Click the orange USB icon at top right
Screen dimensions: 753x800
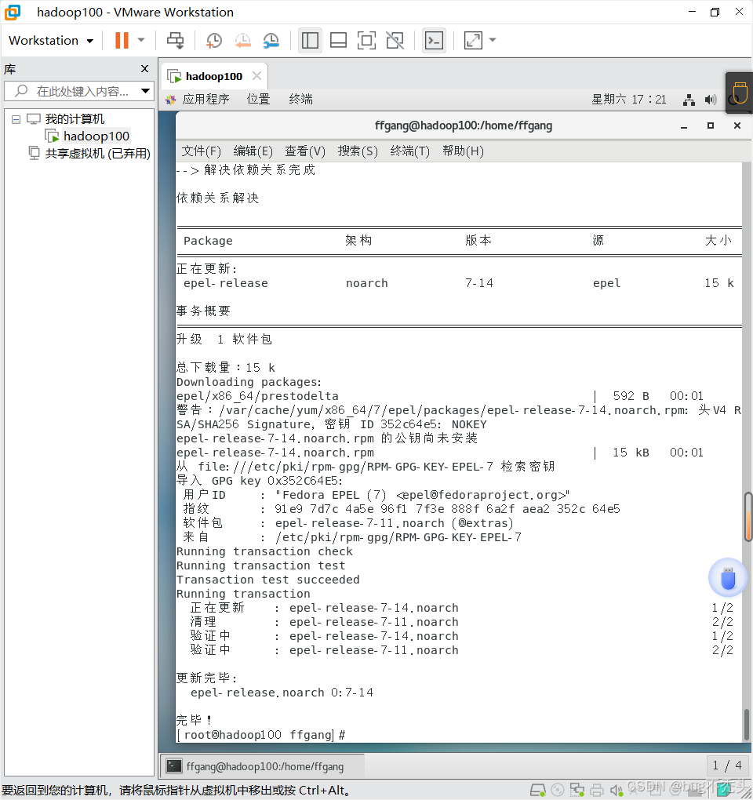pos(739,93)
